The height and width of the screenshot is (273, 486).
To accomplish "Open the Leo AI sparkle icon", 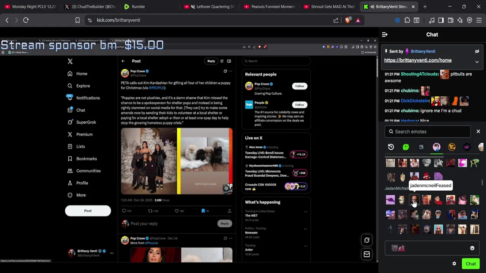I will tap(460, 20).
